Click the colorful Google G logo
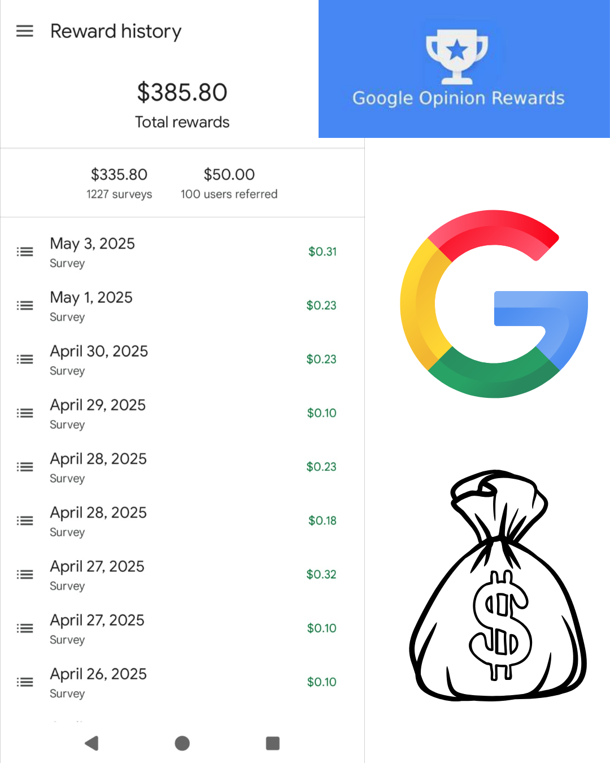 point(494,304)
